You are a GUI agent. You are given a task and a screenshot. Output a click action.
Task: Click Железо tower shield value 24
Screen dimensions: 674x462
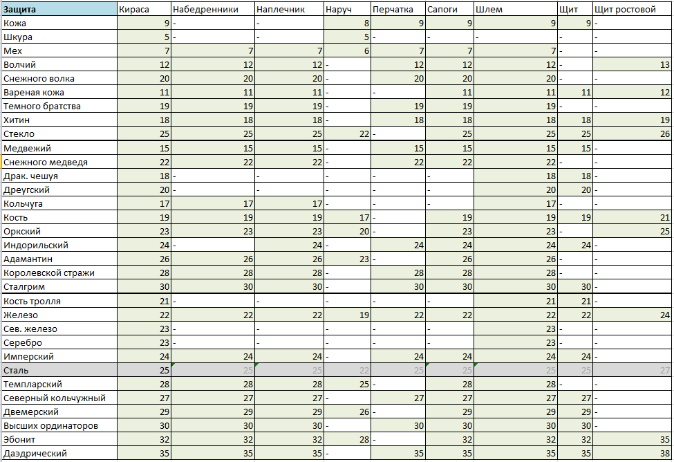(x=632, y=315)
